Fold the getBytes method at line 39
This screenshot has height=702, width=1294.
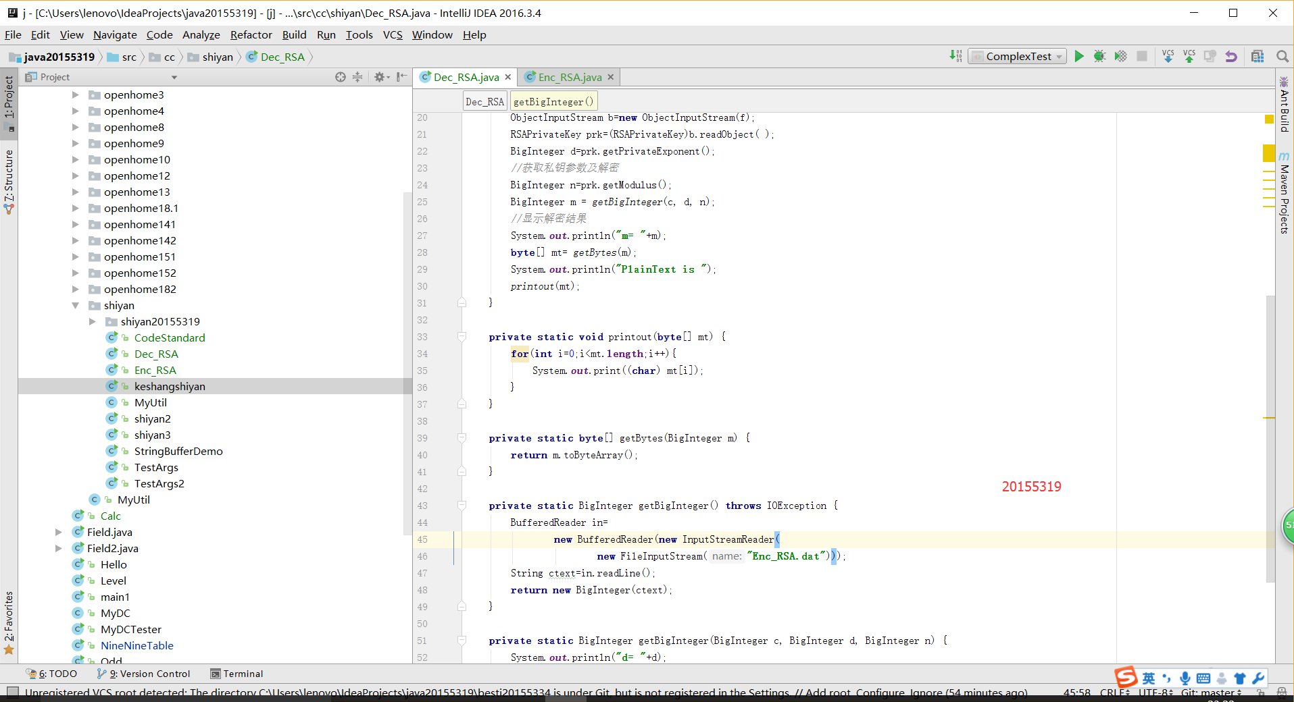(462, 437)
